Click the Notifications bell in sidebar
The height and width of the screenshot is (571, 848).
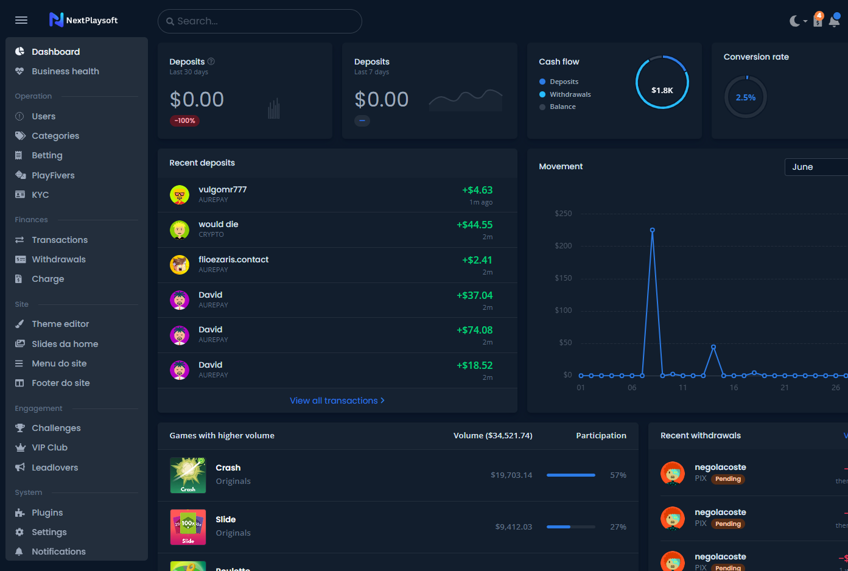tap(19, 552)
